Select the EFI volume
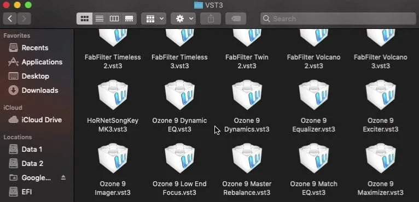This screenshot has height=202, width=419. point(37,192)
